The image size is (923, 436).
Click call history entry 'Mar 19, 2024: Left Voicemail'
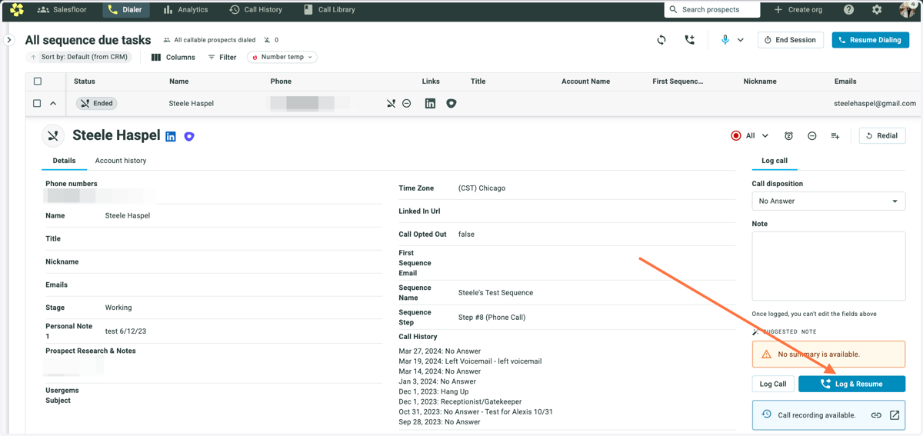[470, 361]
